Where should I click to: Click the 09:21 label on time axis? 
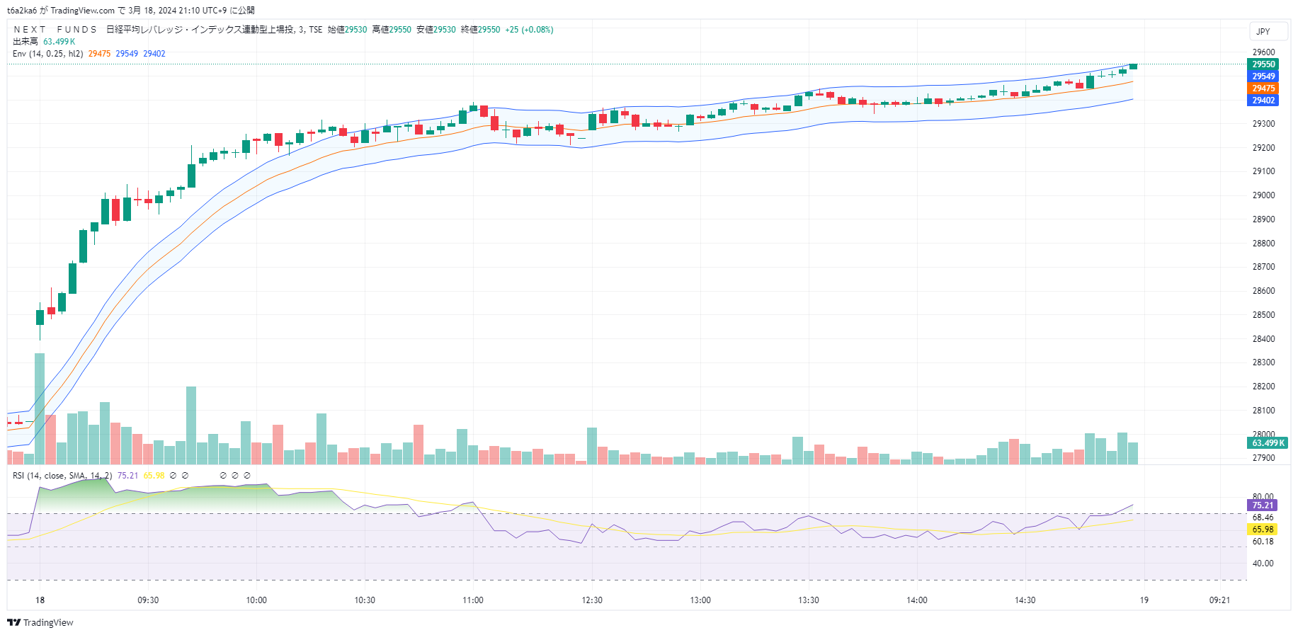tap(1219, 600)
